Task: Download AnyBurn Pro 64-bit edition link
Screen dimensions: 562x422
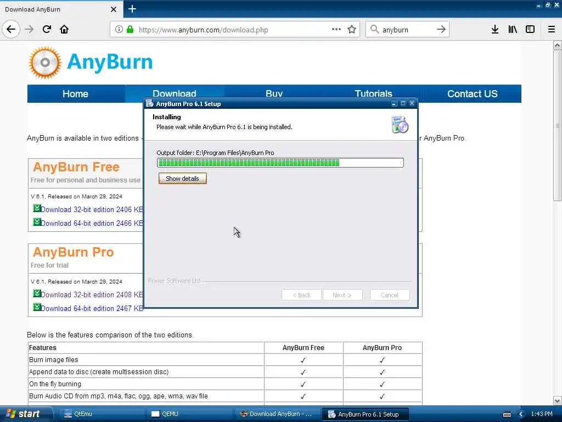Action: click(x=92, y=308)
